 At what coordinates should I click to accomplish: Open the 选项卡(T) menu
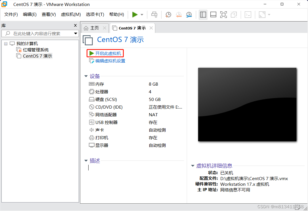95,14
